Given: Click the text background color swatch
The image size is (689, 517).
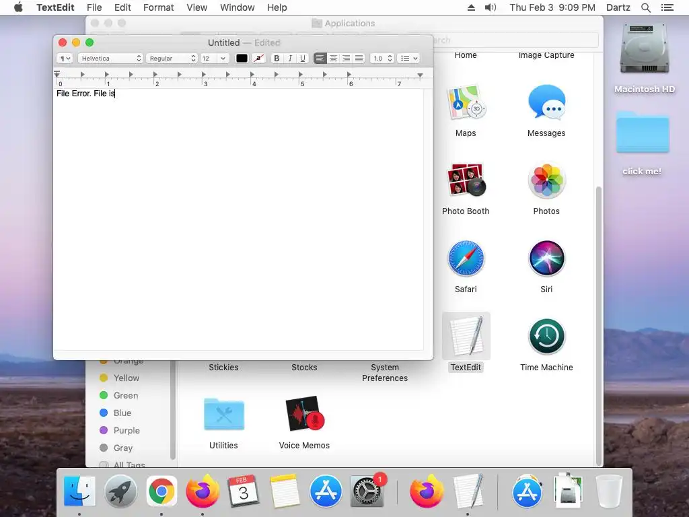Looking at the screenshot, I should click(259, 59).
